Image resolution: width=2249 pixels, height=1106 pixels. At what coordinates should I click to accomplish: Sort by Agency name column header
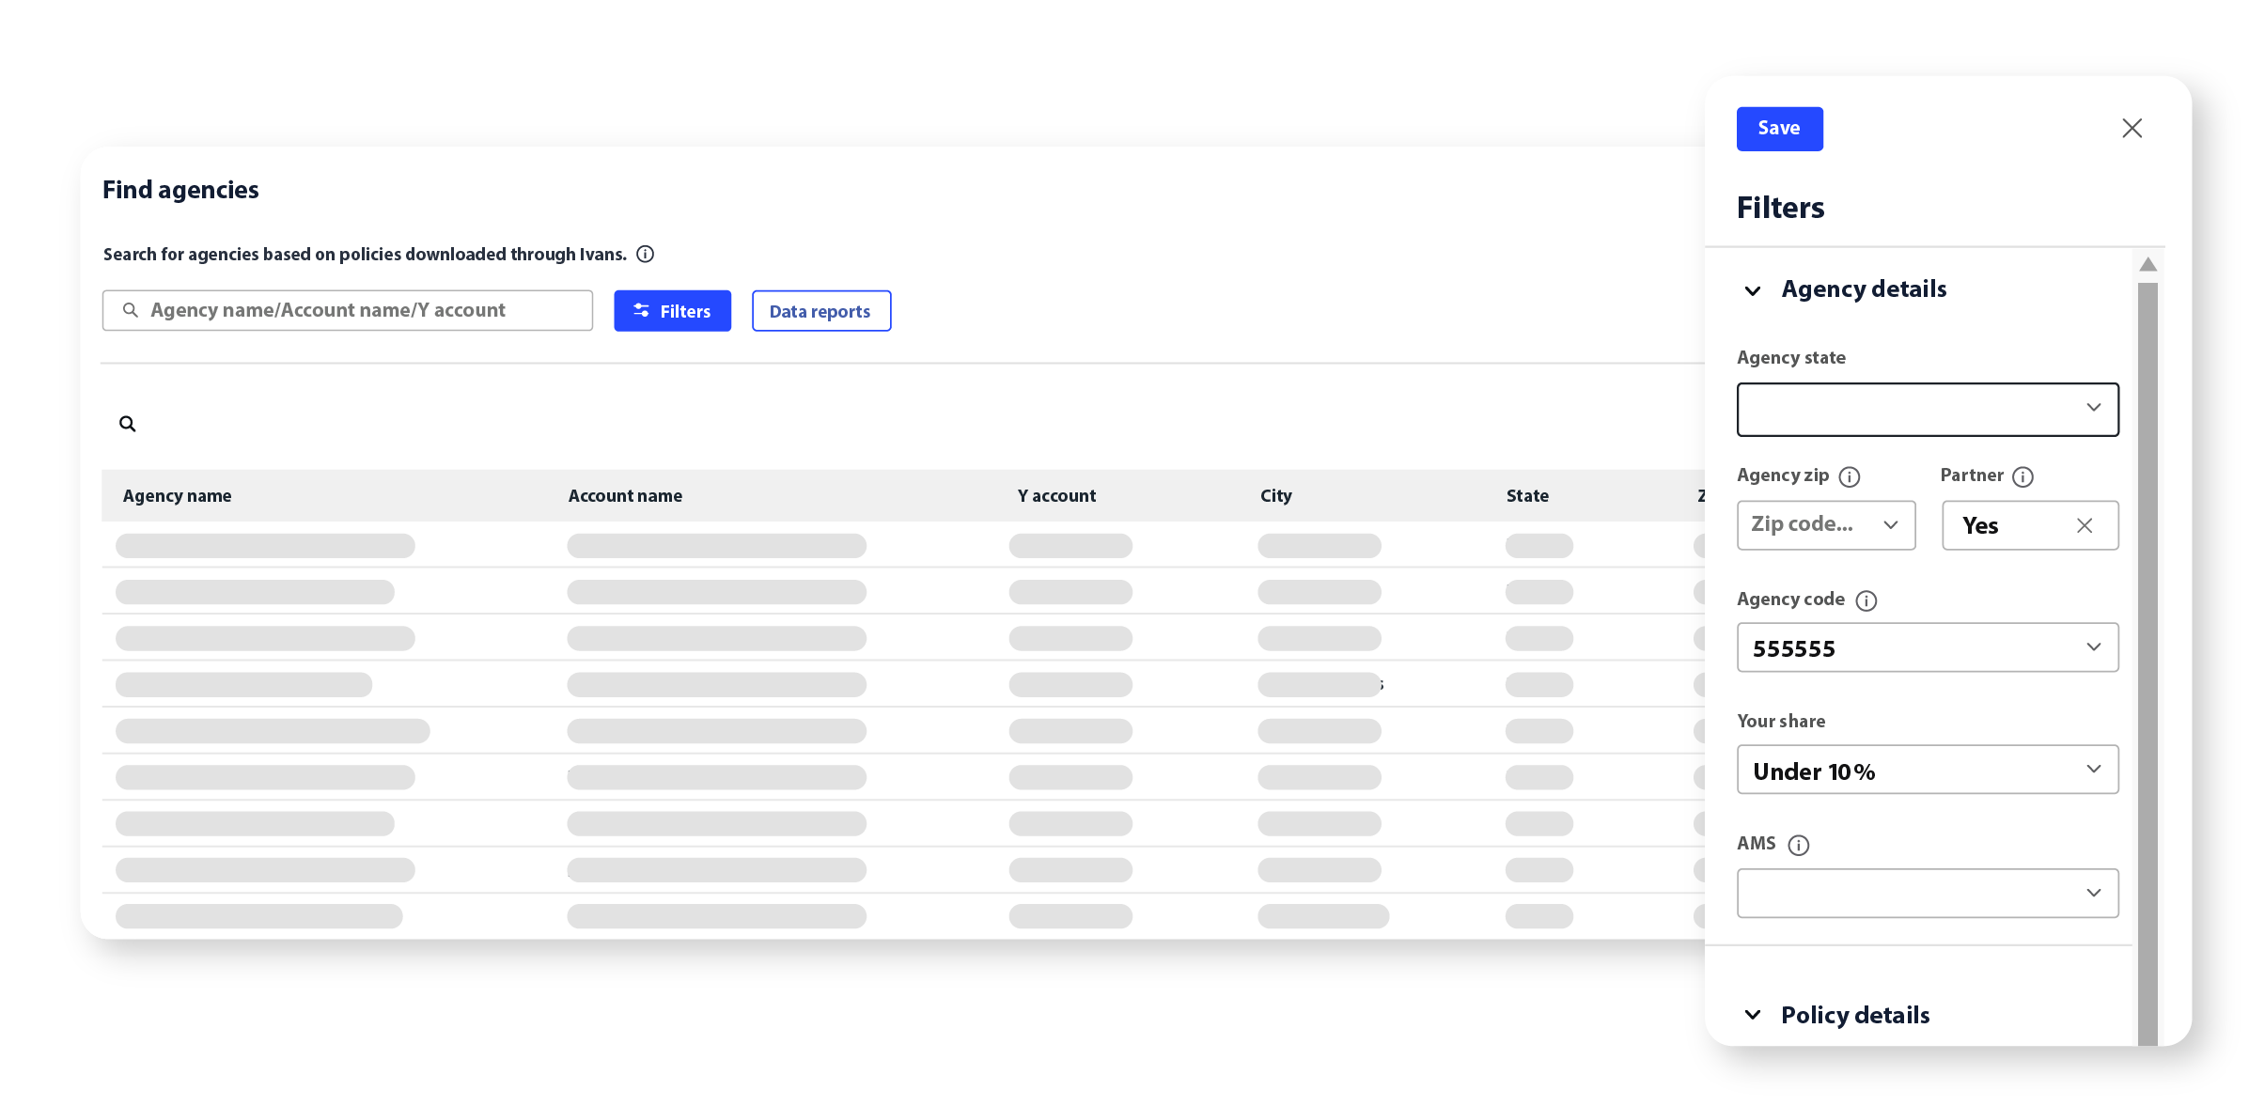coord(177,495)
